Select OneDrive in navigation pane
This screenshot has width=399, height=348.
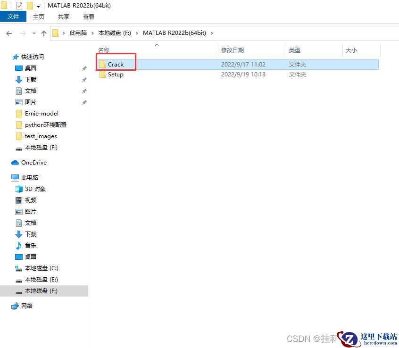33,163
